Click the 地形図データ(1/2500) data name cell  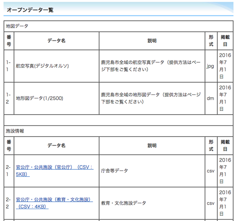coord(56,98)
